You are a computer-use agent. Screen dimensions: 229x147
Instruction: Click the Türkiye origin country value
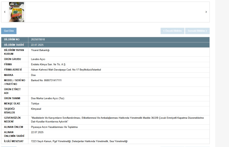pyautogui.click(x=35, y=103)
